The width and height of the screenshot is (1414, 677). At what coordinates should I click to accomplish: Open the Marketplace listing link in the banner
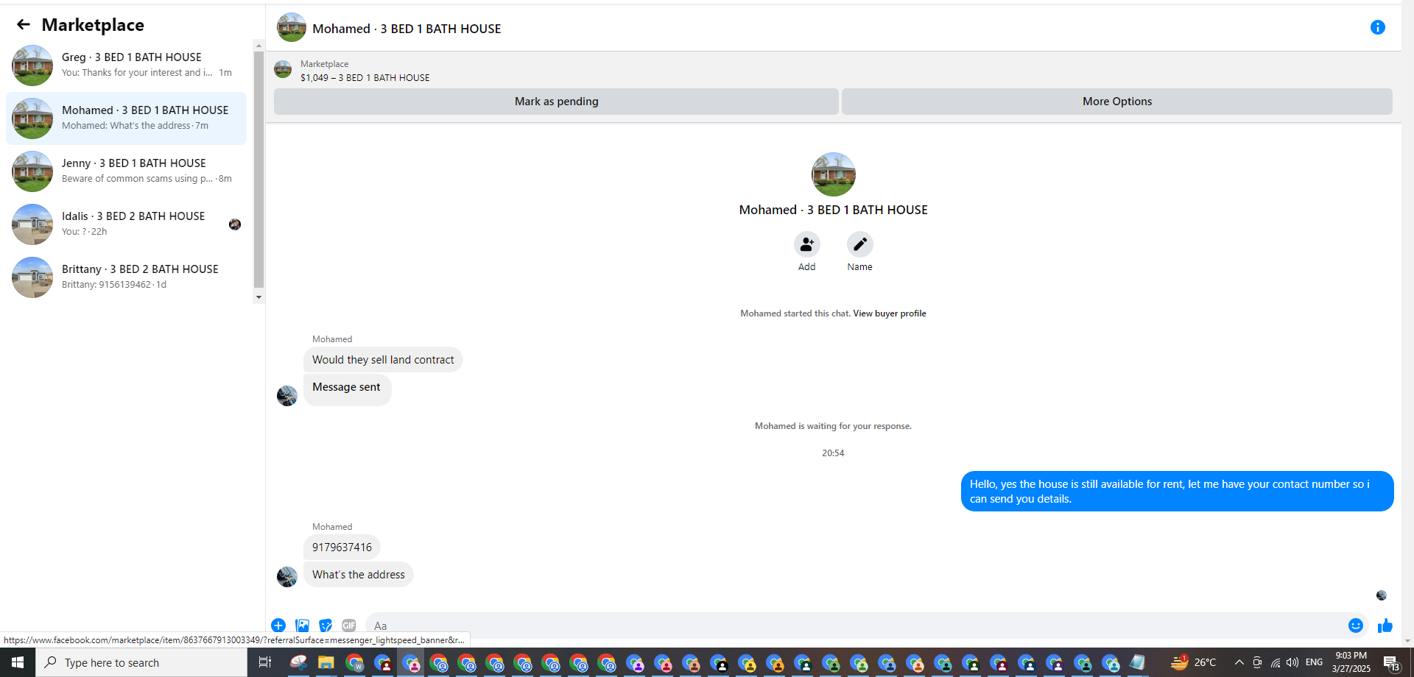[365, 78]
